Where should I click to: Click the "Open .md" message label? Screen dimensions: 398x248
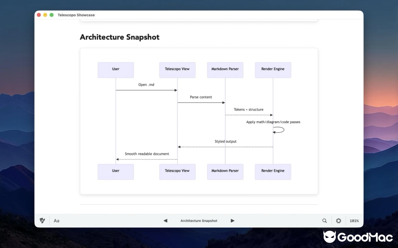pos(146,85)
